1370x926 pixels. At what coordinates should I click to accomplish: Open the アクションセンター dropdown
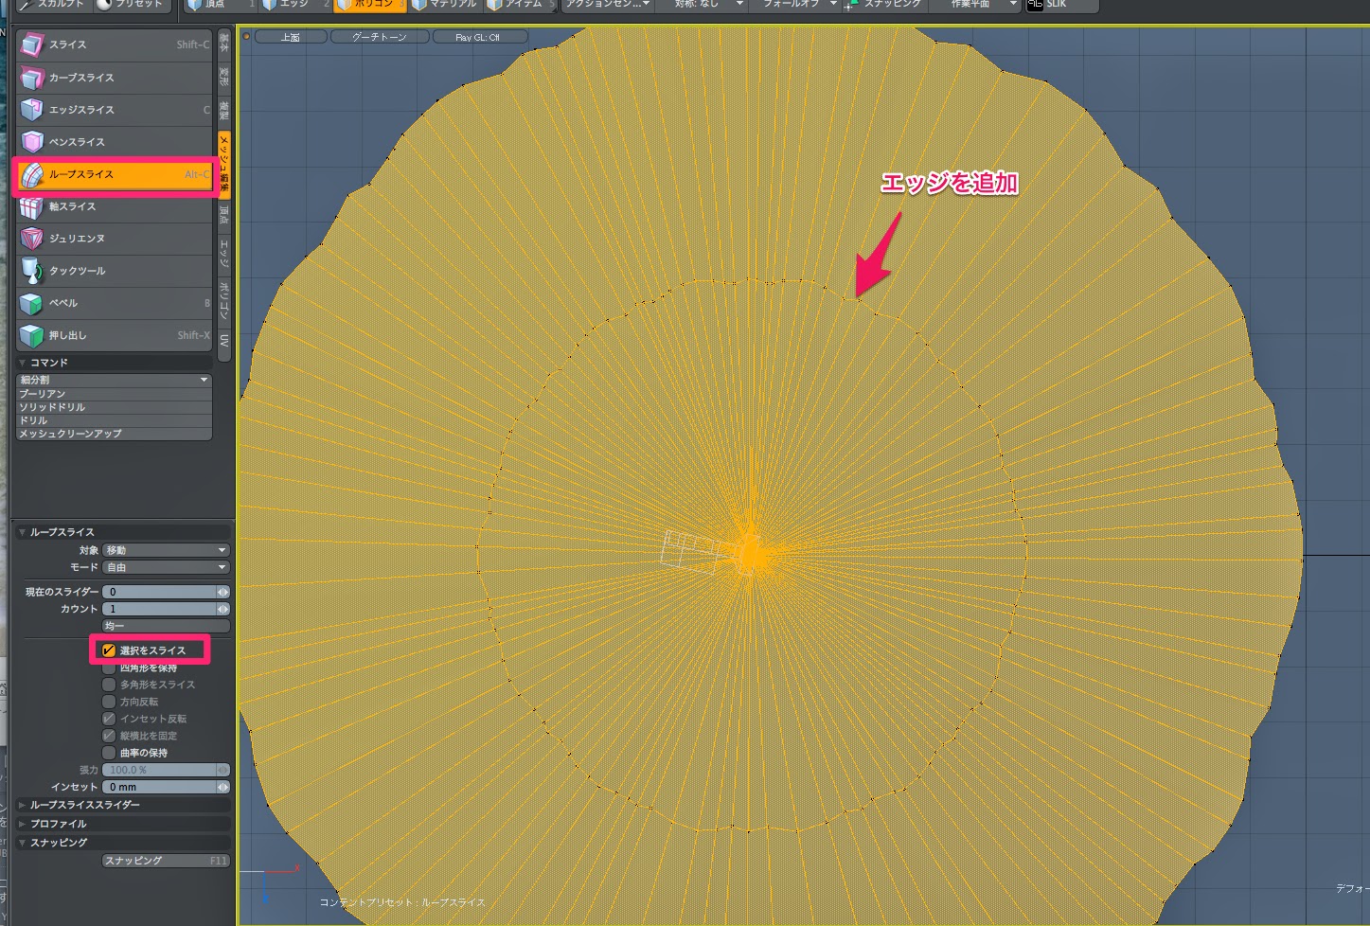coord(608,5)
